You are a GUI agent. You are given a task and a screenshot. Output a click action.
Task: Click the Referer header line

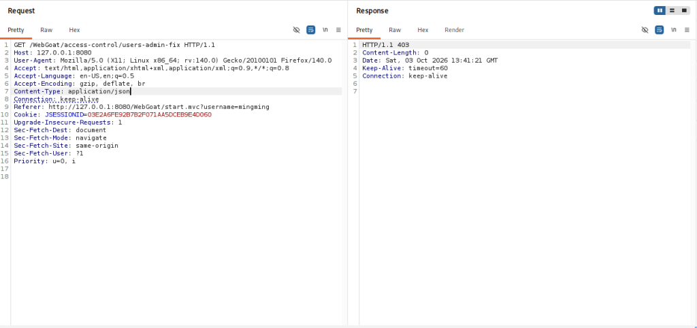[142, 107]
